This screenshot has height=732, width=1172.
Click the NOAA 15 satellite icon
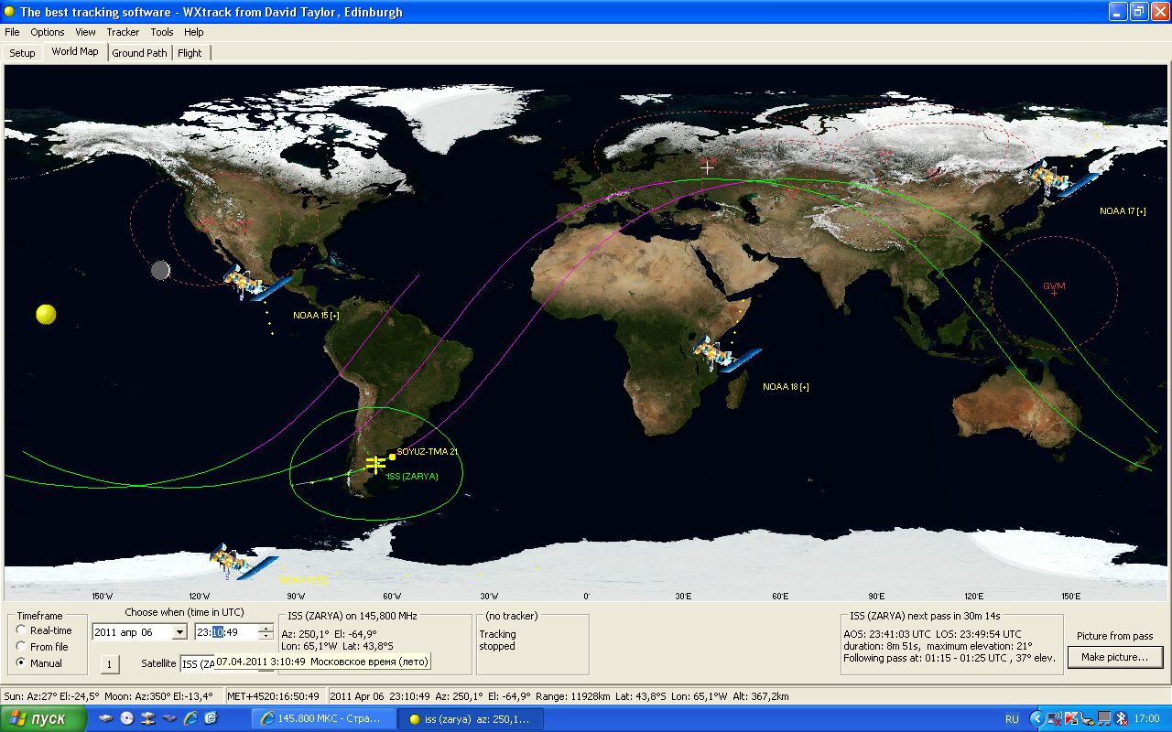point(246,282)
